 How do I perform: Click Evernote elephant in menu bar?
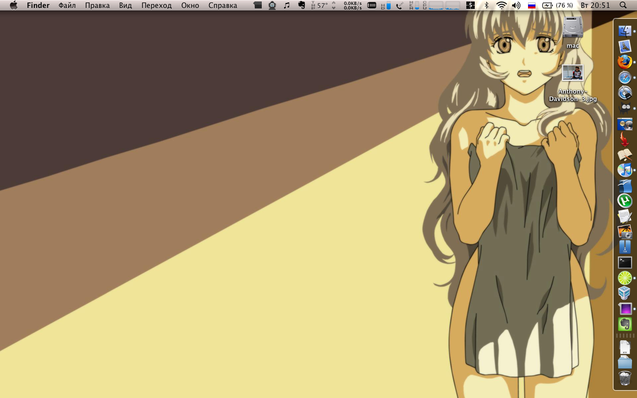[302, 5]
